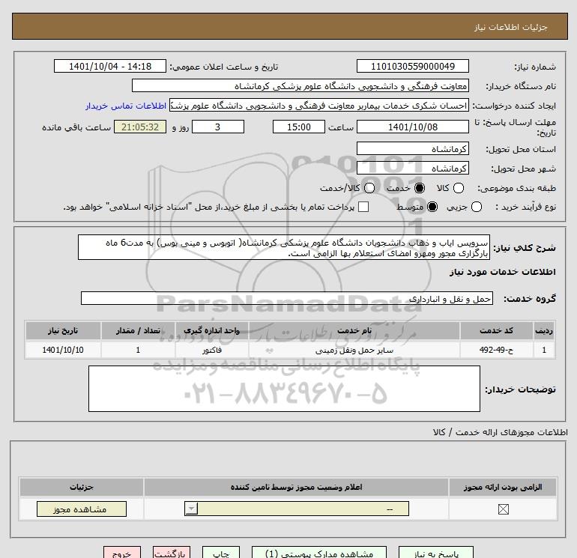
Task: Click the اطلاعات خدمات مورد نیاز heading
Action: [x=502, y=272]
